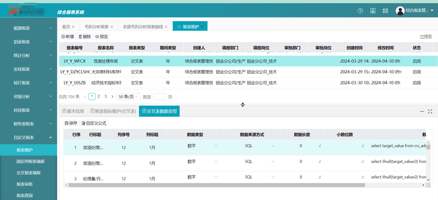
Task: Open 数据类型 dropdown in row 3
Action: 202,177
